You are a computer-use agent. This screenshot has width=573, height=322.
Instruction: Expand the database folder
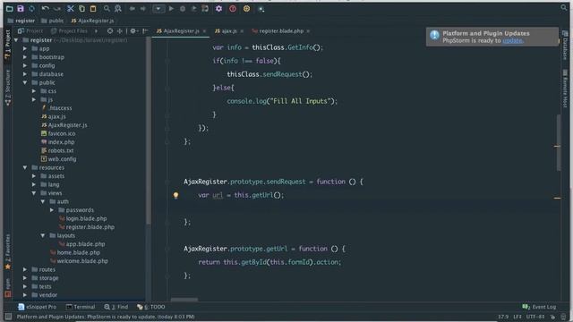click(x=25, y=73)
